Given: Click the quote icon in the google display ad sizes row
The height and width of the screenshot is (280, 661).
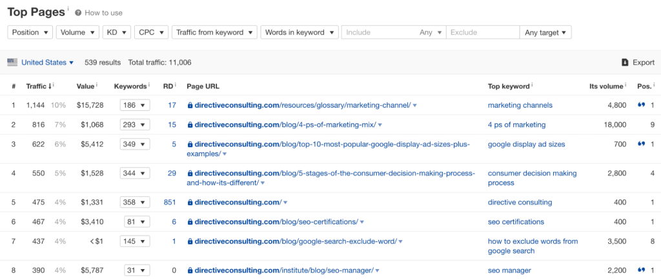Looking at the screenshot, I should [x=641, y=144].
